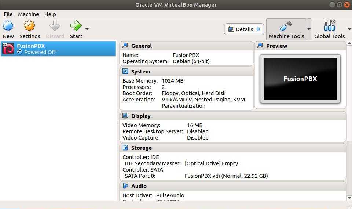Select the FusionPBX virtual machine entry
352x209 pixels.
58,49
